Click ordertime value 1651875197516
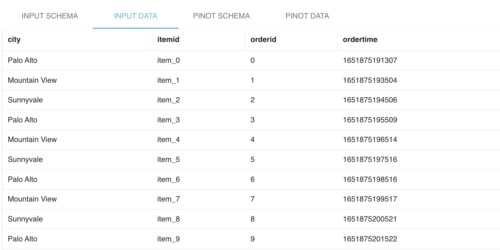The height and width of the screenshot is (250, 500). [x=370, y=160]
